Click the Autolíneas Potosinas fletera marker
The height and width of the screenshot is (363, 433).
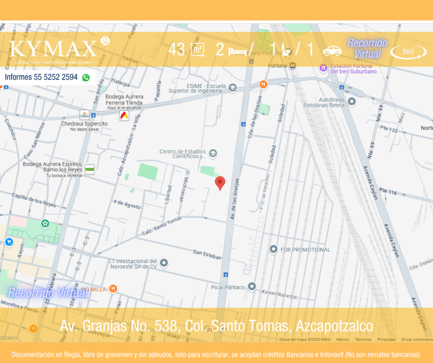(352, 101)
